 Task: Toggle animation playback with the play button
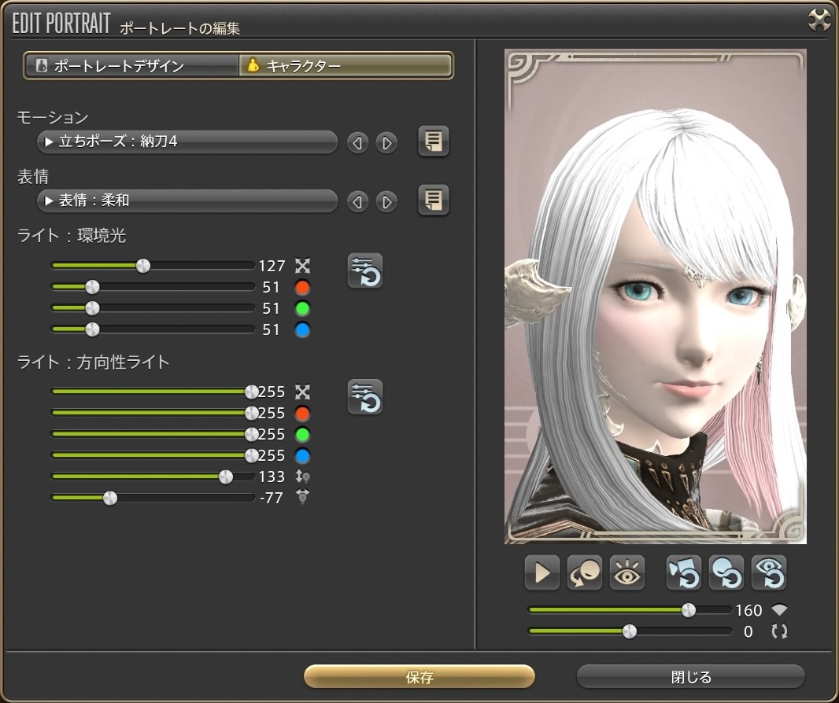tap(541, 573)
